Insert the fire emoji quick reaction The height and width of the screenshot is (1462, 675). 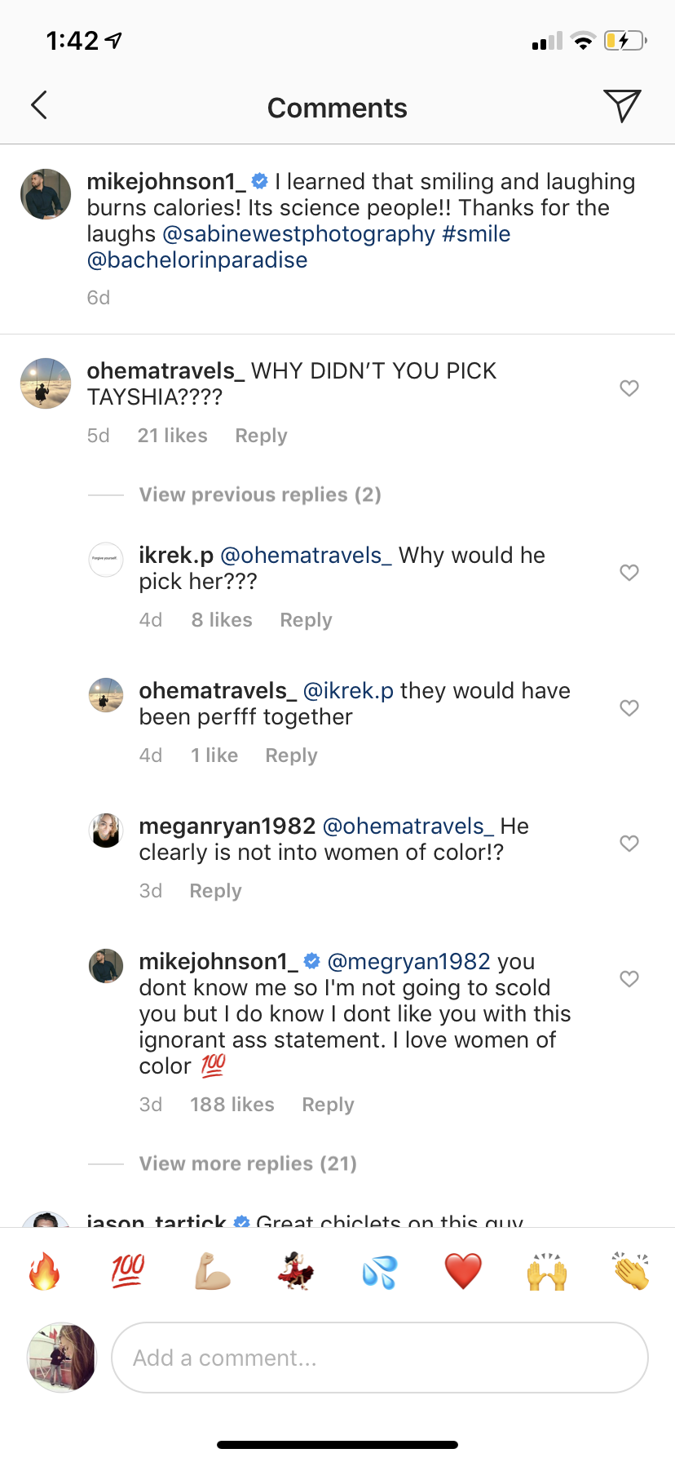pos(45,1271)
